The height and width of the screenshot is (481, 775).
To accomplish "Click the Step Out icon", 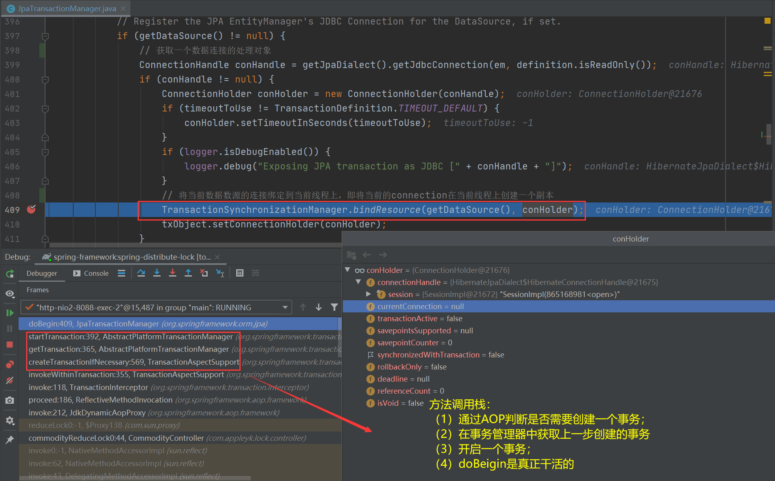I will 188,273.
